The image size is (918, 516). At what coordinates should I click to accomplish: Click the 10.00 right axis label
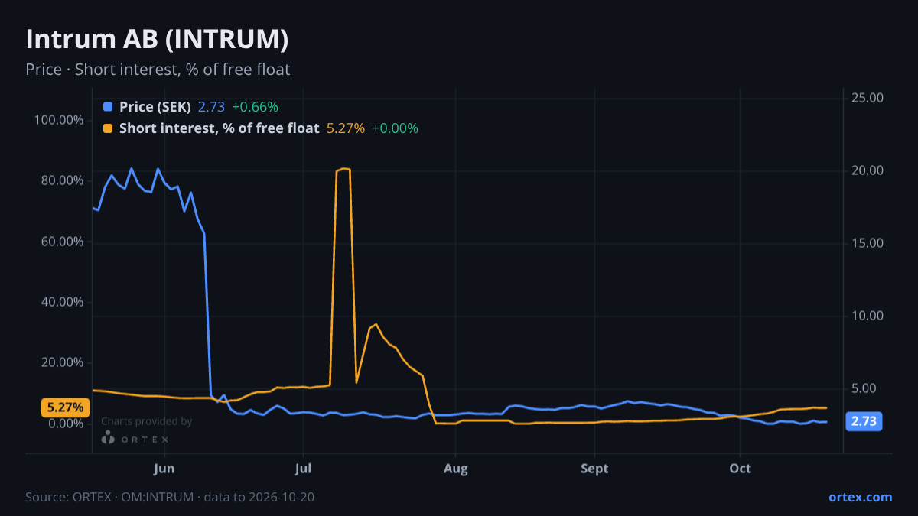tap(867, 316)
